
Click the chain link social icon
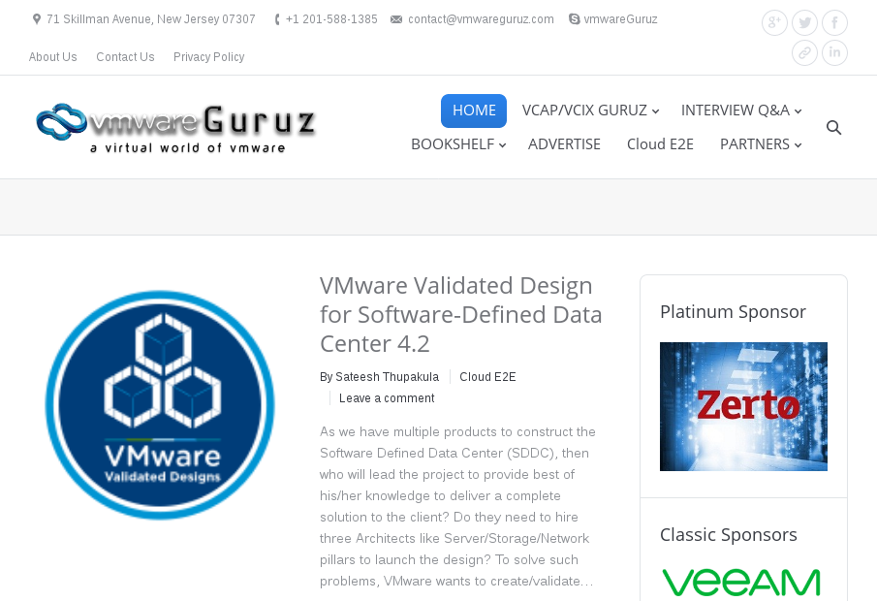(x=805, y=52)
